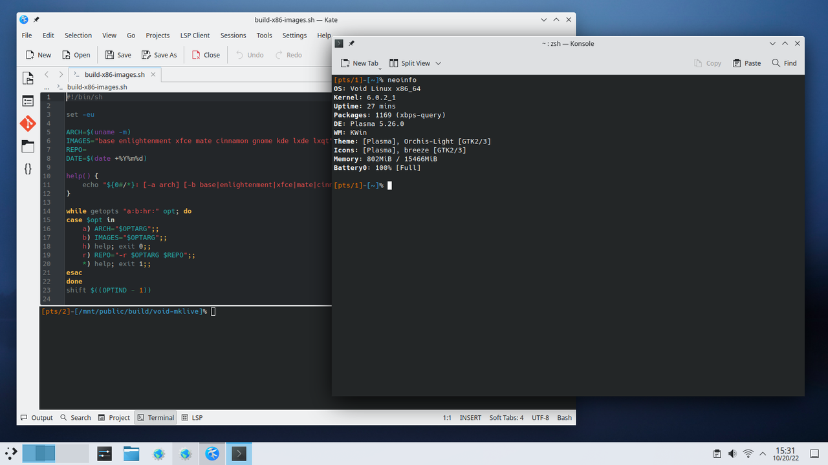Open the clipboard tray icon
The height and width of the screenshot is (465, 828).
(717, 453)
